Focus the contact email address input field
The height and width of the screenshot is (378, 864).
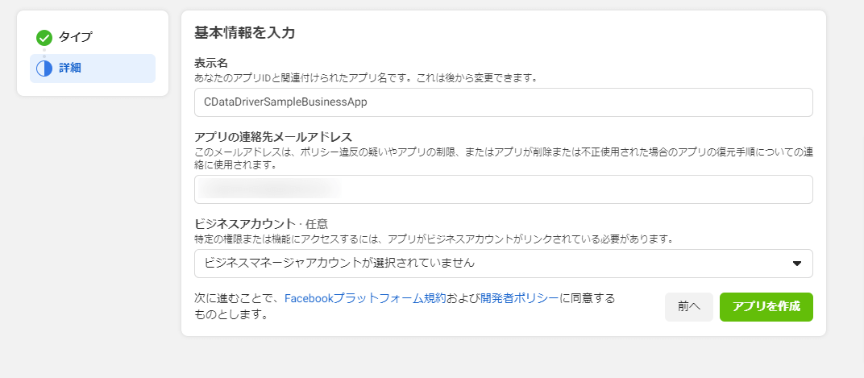pos(503,189)
